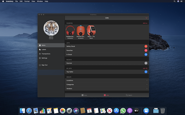Click the Favorites count badge 3
Image resolution: width=185 pixels, height=115 pixels.
146,51
